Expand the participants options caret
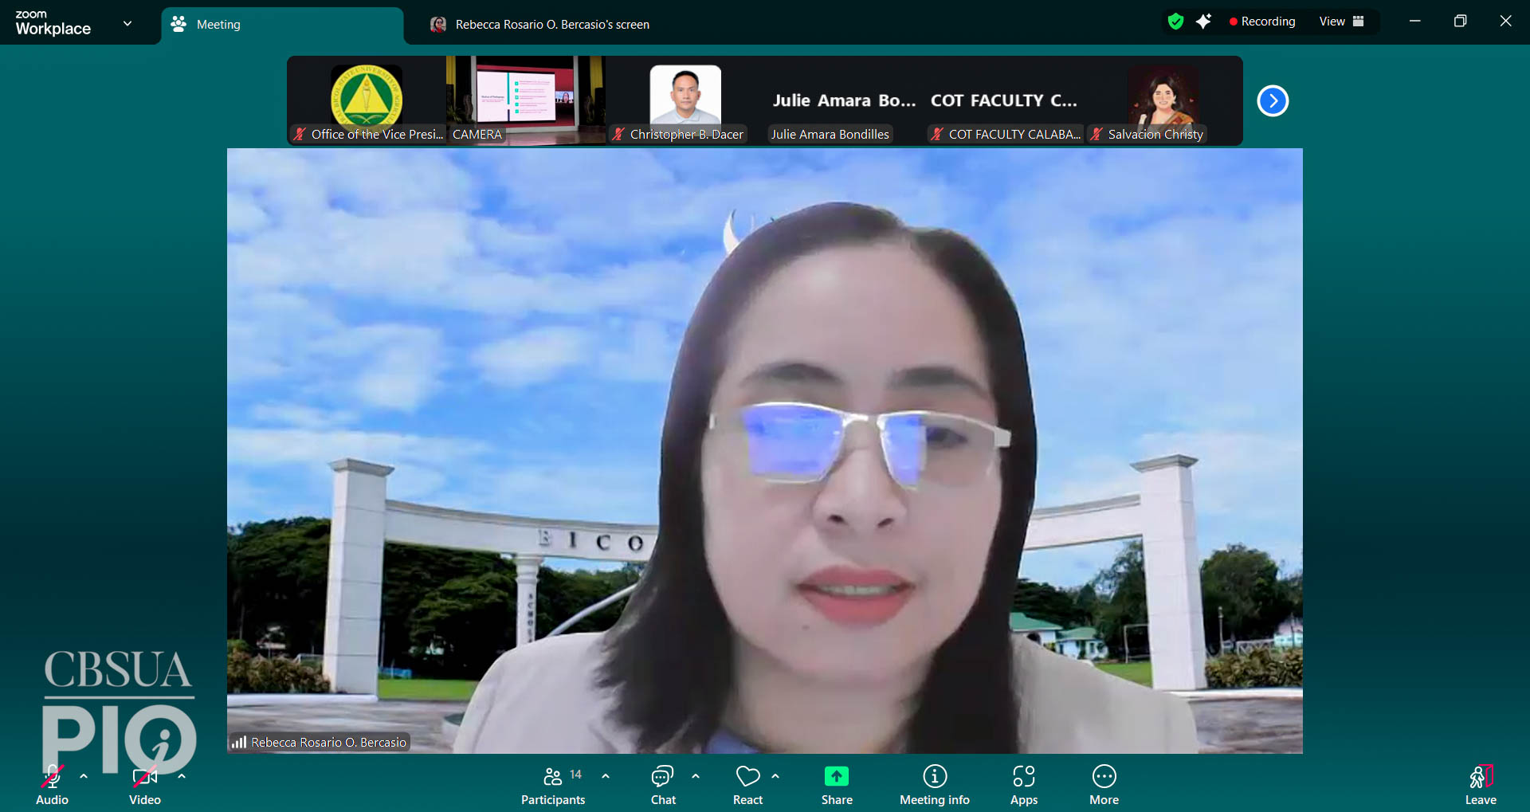 click(x=606, y=775)
